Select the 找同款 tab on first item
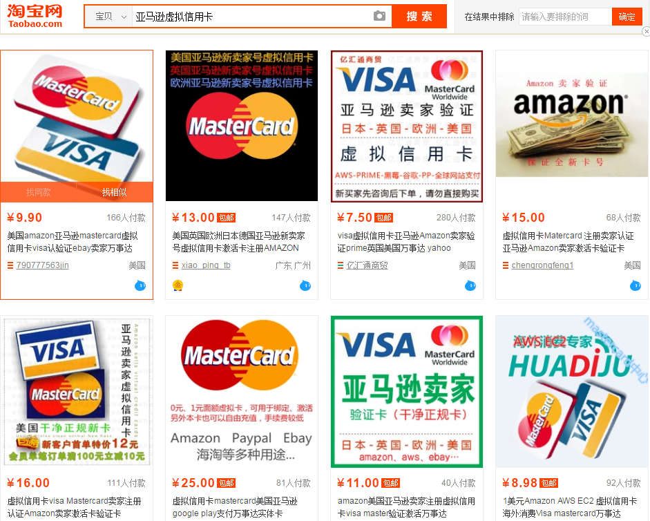This screenshot has height=521, width=650. pyautogui.click(x=38, y=193)
